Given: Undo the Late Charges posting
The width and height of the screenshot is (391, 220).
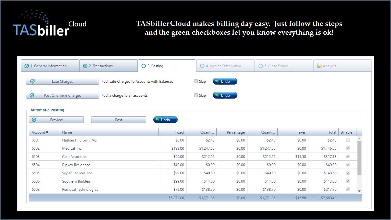Looking at the screenshot, I should (x=225, y=81).
